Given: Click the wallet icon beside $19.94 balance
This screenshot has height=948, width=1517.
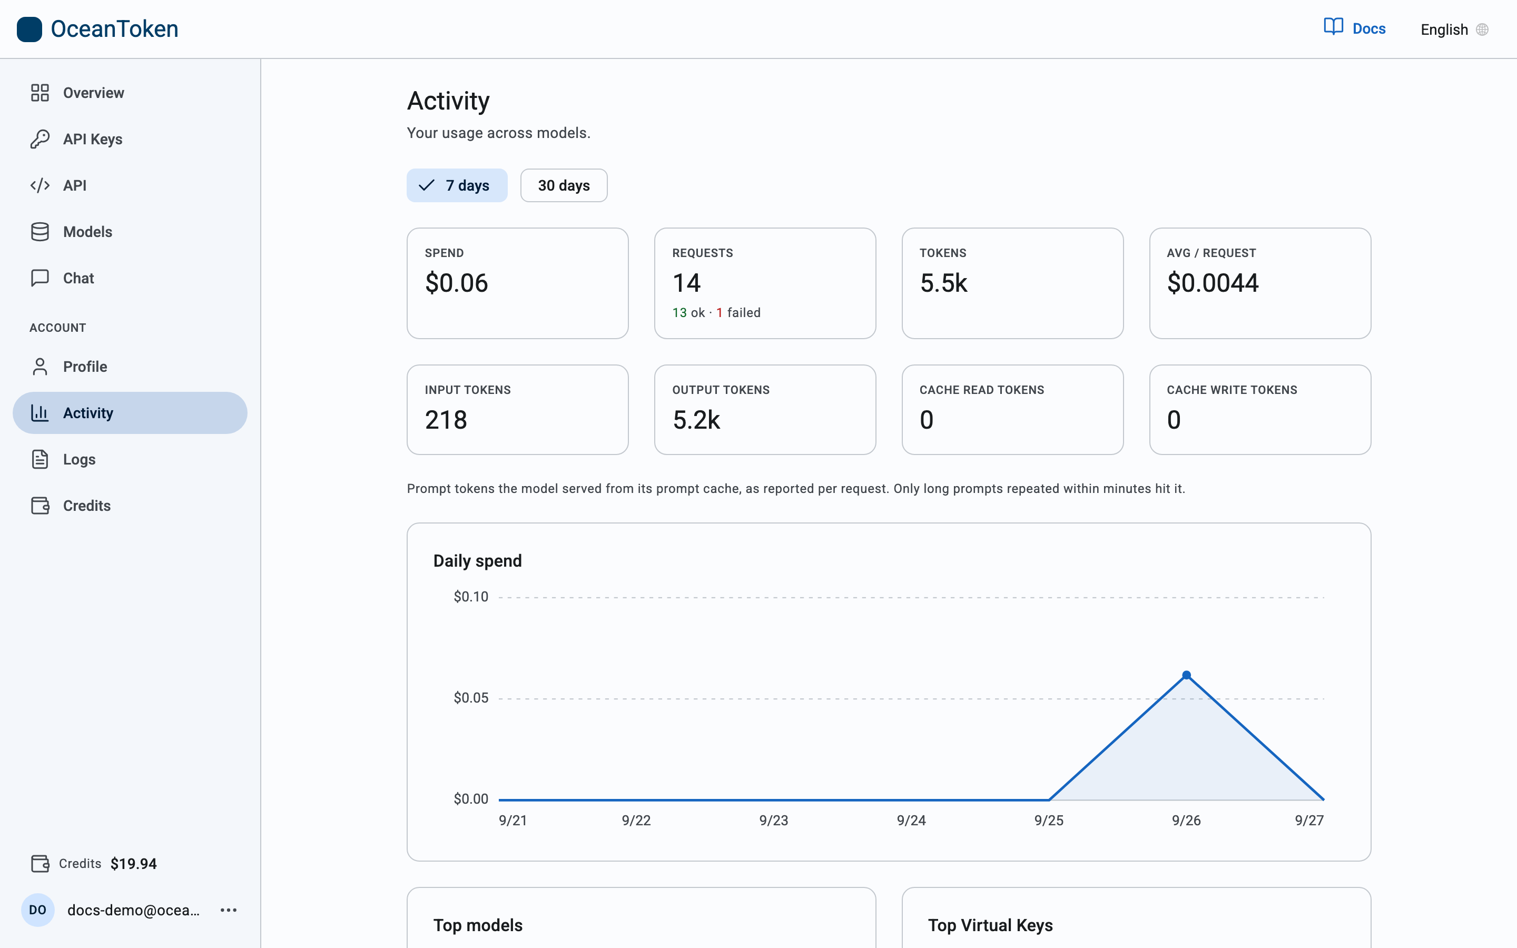Looking at the screenshot, I should click(x=40, y=863).
